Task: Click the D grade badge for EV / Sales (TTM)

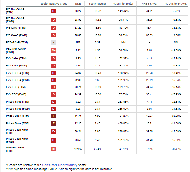Action: click(x=54, y=59)
